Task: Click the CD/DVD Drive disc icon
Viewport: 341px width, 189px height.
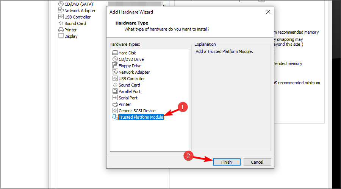Action: click(116, 59)
